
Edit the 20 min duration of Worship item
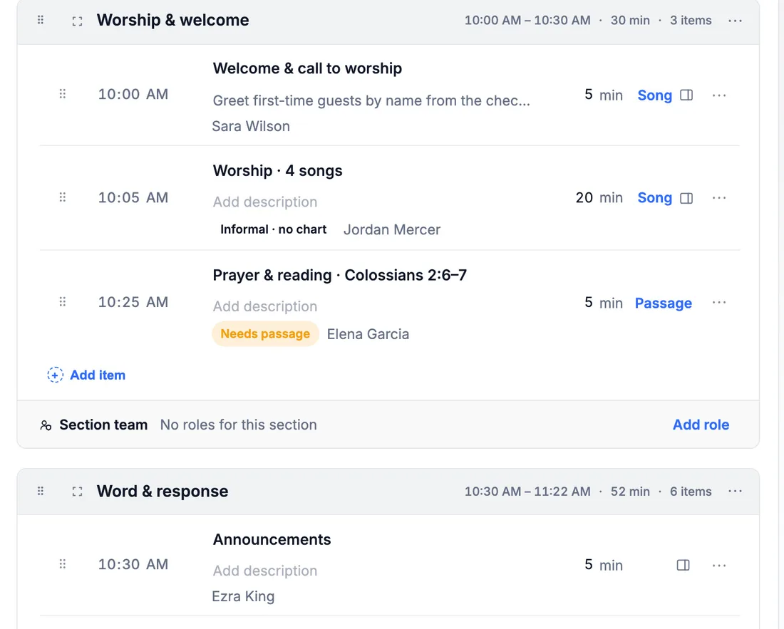point(599,198)
